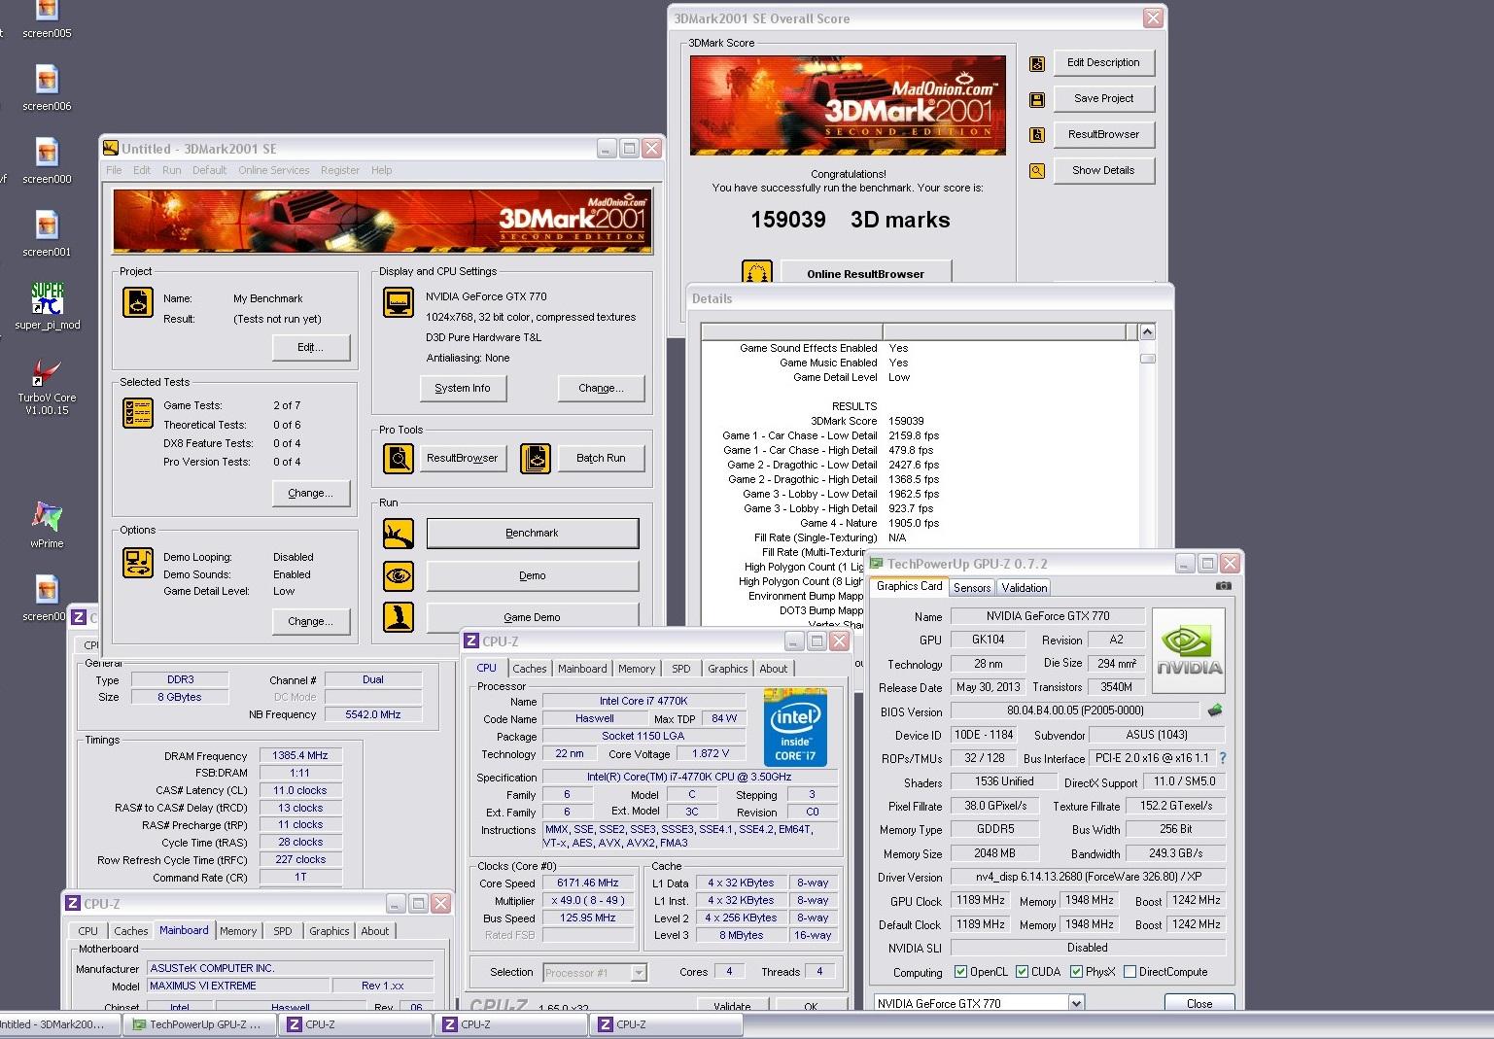This screenshot has height=1039, width=1494.
Task: Click the ResultBrowser icon in score window
Action: 1037,135
